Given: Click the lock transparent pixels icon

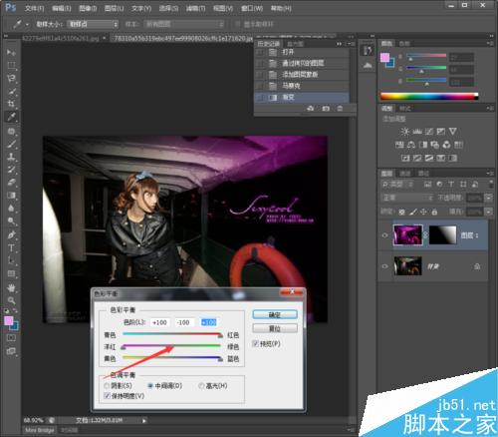Looking at the screenshot, I should click(x=402, y=212).
